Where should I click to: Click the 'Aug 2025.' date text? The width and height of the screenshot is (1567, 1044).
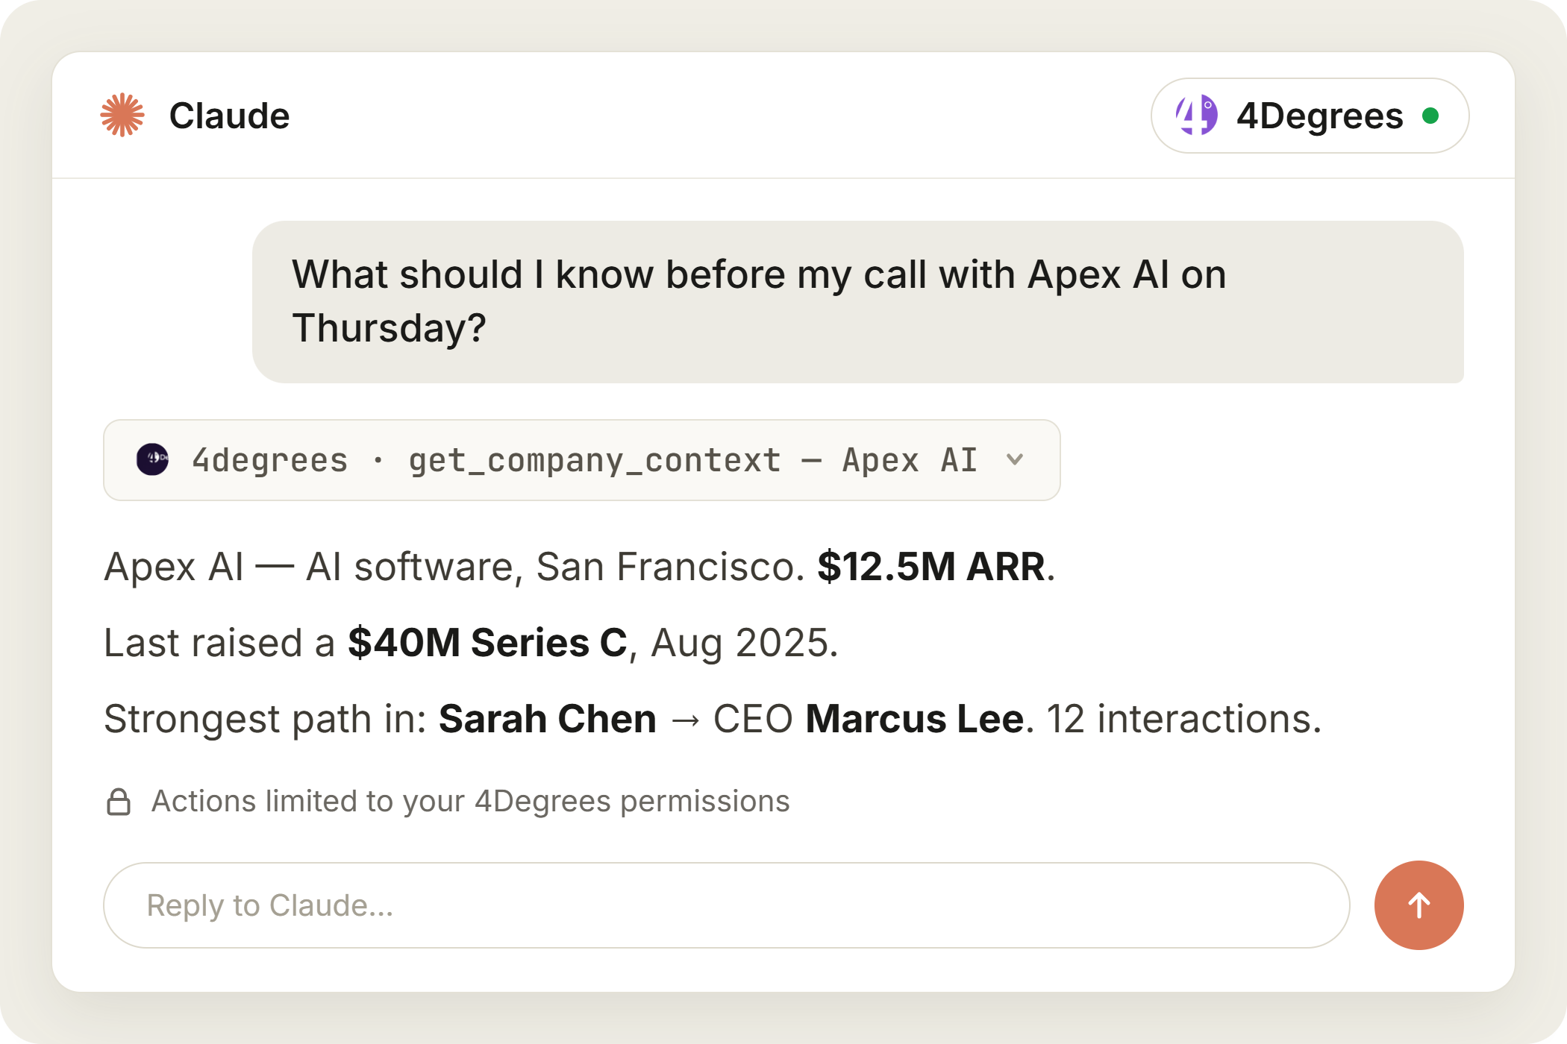coord(745,643)
